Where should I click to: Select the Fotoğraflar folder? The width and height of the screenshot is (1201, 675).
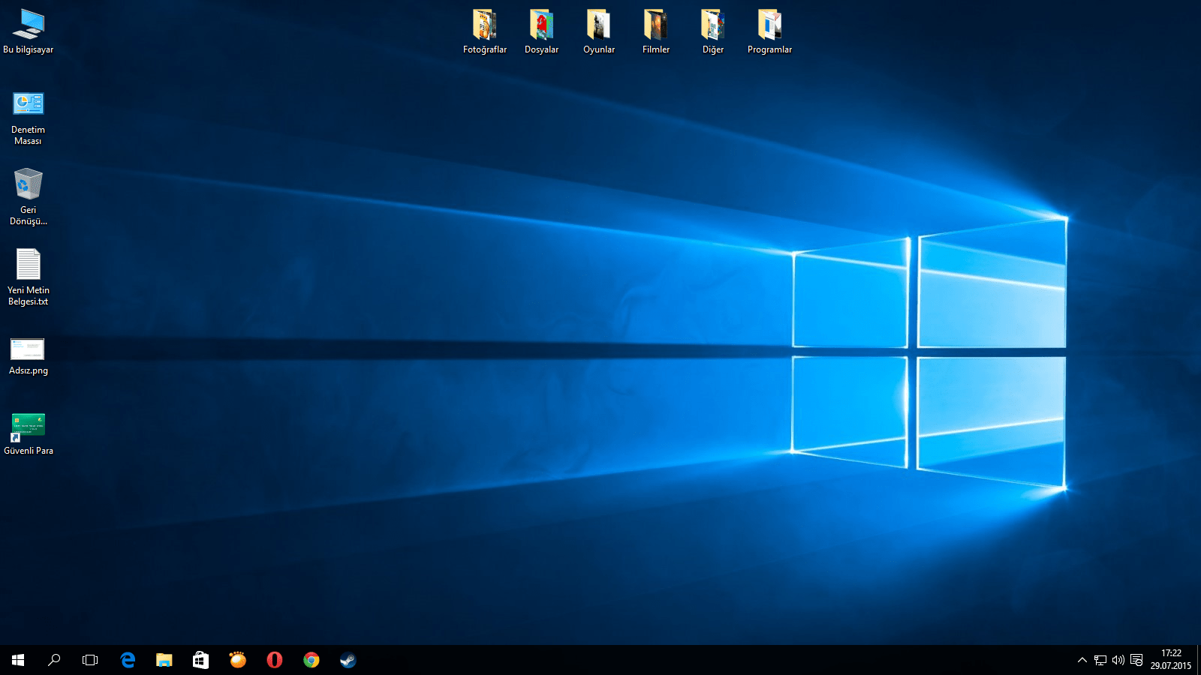point(485,31)
